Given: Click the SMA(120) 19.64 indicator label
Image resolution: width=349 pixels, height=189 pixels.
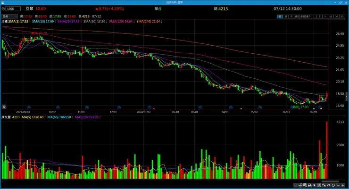Looking at the screenshot, I should [121, 22].
